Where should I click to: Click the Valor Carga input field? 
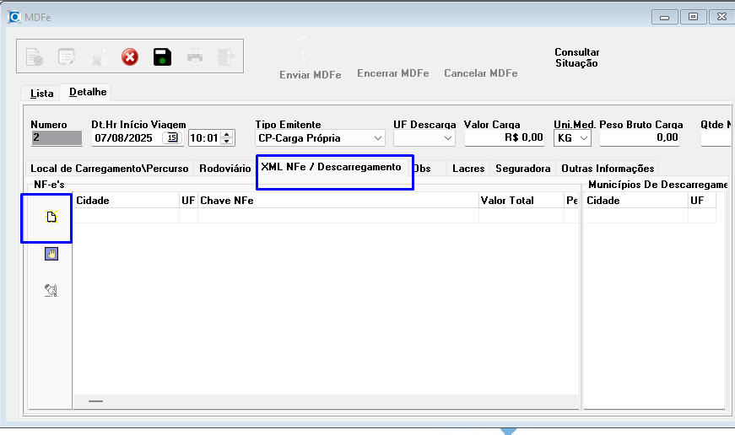click(x=505, y=137)
